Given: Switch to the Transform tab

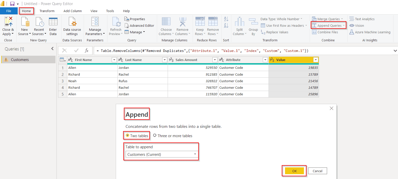Looking at the screenshot, I should click(x=47, y=11).
